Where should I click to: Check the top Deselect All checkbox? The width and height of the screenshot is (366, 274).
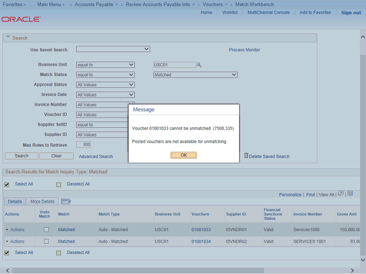click(58, 185)
